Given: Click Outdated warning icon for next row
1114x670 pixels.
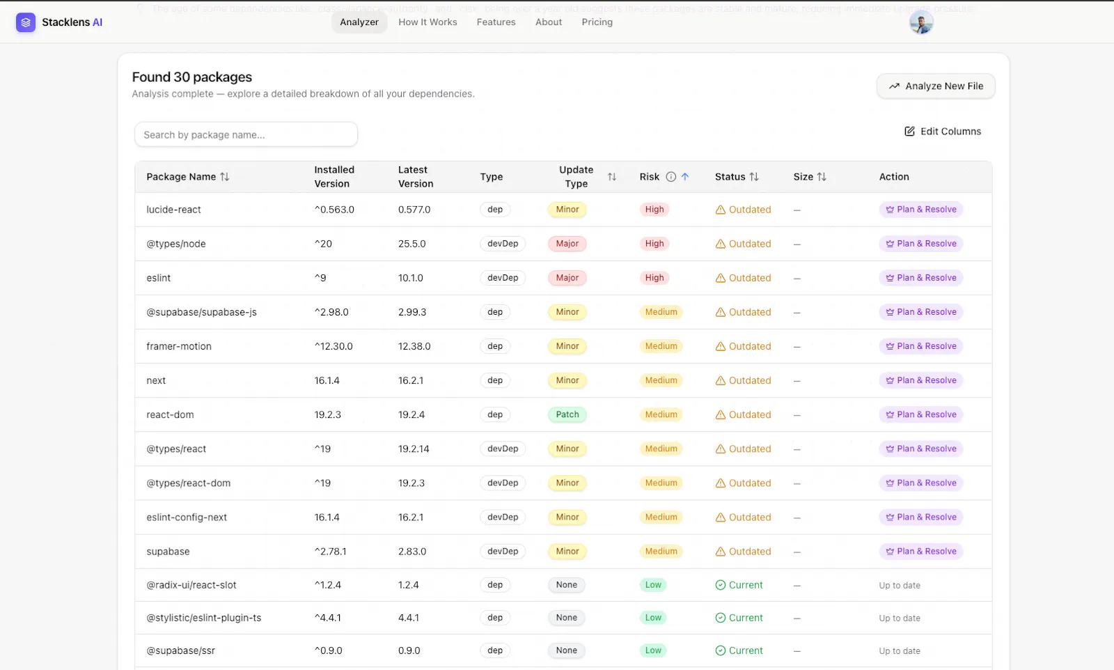Looking at the screenshot, I should pyautogui.click(x=721, y=380).
